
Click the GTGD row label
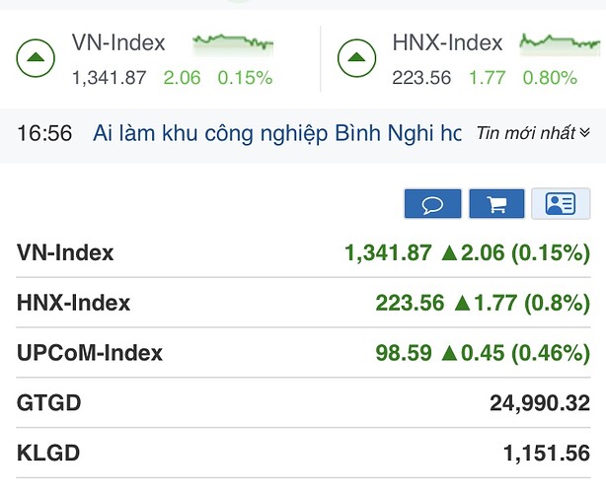click(49, 403)
